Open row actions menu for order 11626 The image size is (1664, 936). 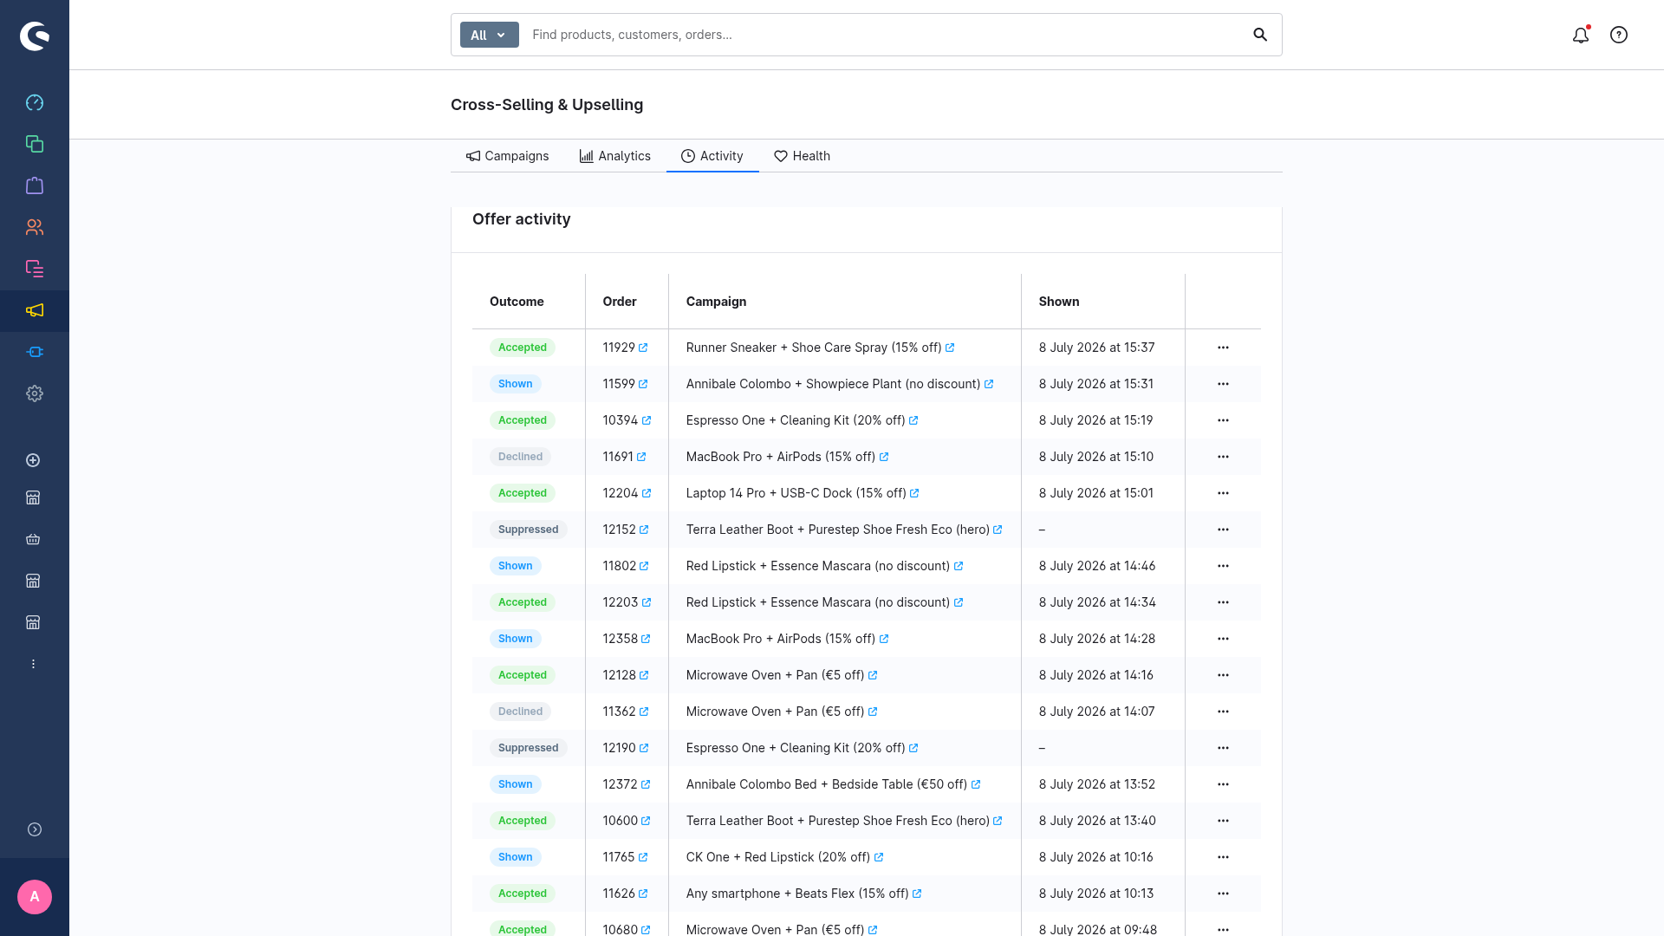[x=1223, y=894]
